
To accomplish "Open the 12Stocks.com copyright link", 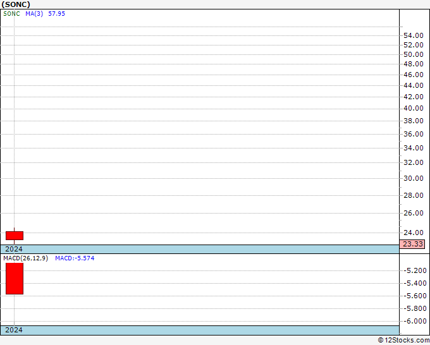I will pyautogui.click(x=403, y=341).
